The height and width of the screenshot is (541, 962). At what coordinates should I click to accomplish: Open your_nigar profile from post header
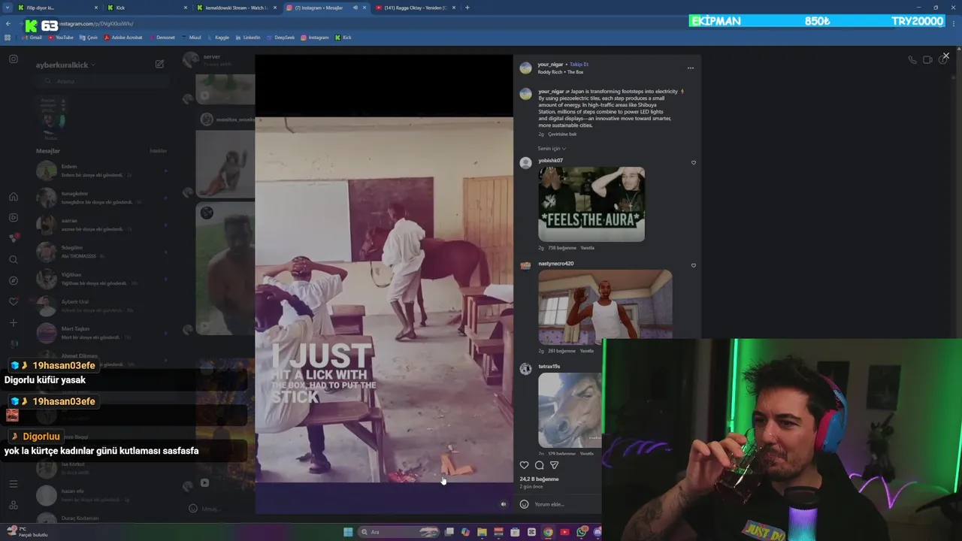click(x=550, y=65)
